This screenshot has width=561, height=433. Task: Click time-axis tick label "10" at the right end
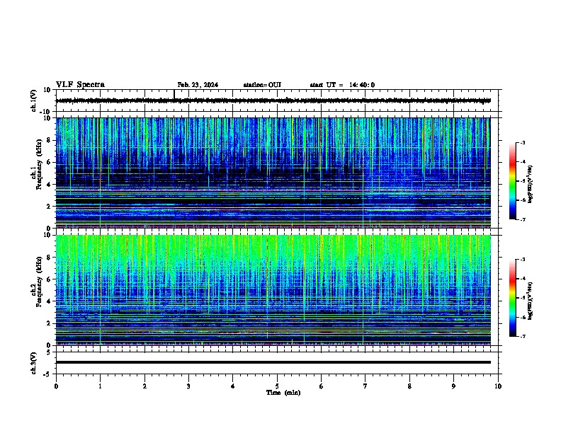click(498, 386)
